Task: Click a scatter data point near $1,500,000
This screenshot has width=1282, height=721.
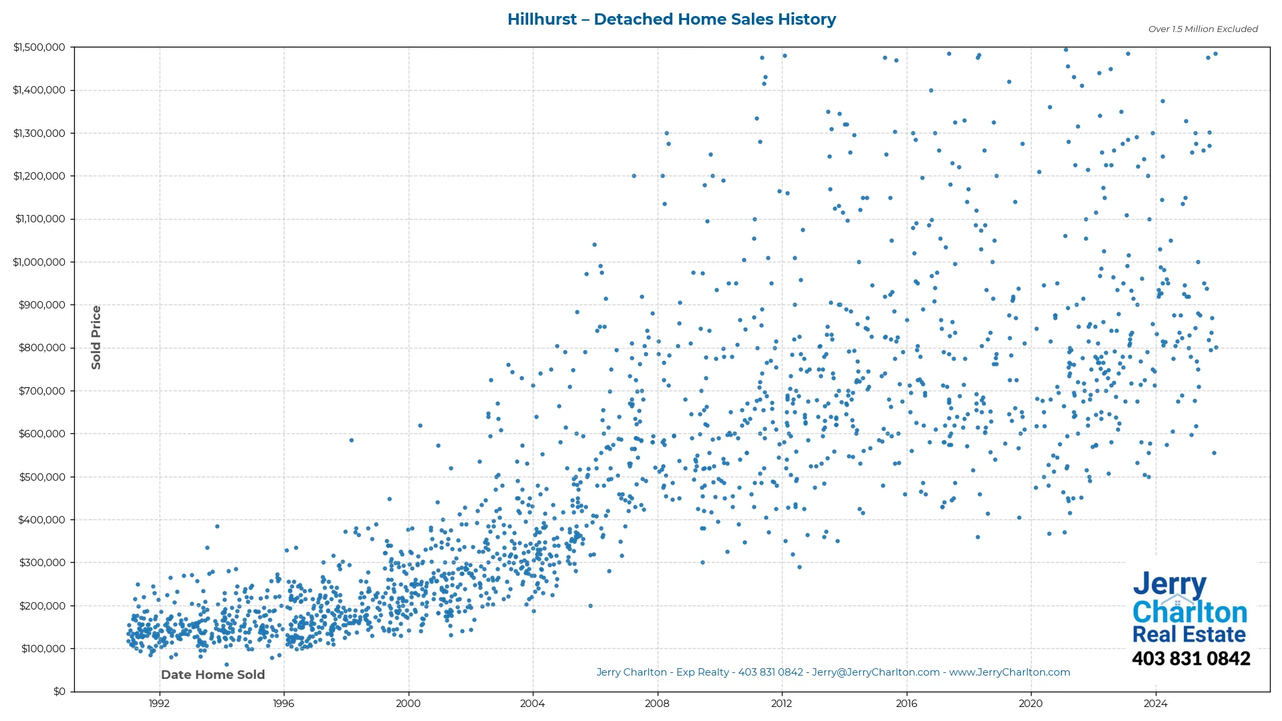Action: click(x=1066, y=49)
